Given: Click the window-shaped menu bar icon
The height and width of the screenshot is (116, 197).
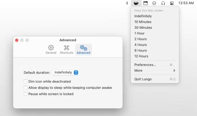Looking at the screenshot, I should coord(145,3).
